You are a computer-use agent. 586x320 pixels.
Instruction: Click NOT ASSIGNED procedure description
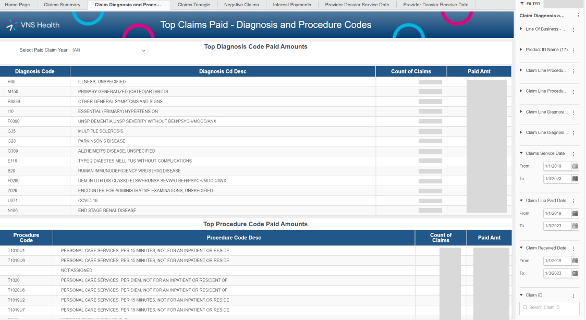(77, 270)
